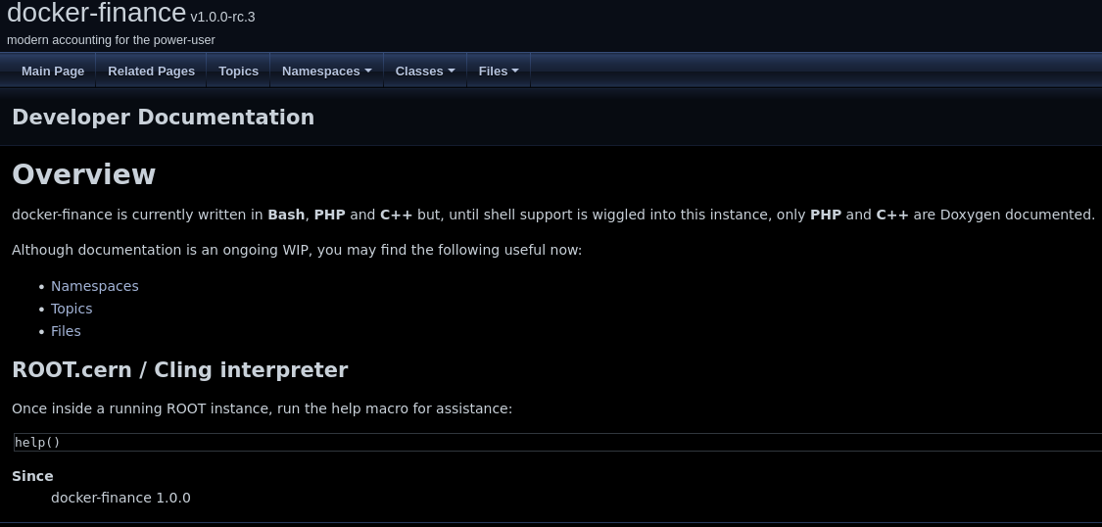Click the v1.0.0-rc.3 version label

(x=222, y=17)
